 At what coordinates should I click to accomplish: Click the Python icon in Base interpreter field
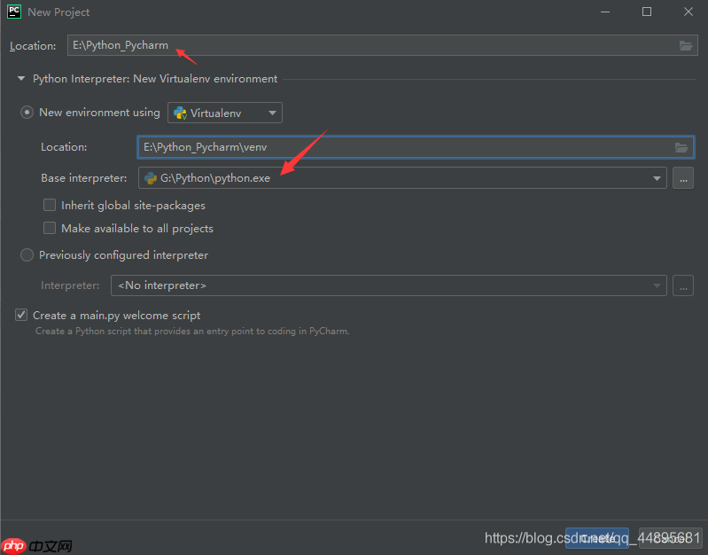click(x=151, y=178)
